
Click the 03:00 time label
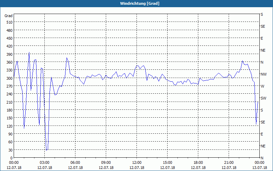(45, 163)
